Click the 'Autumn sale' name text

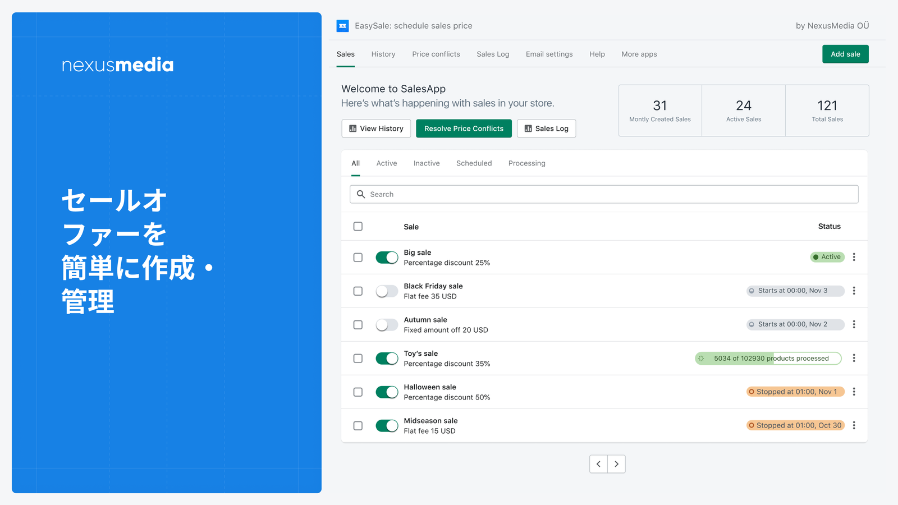point(425,320)
